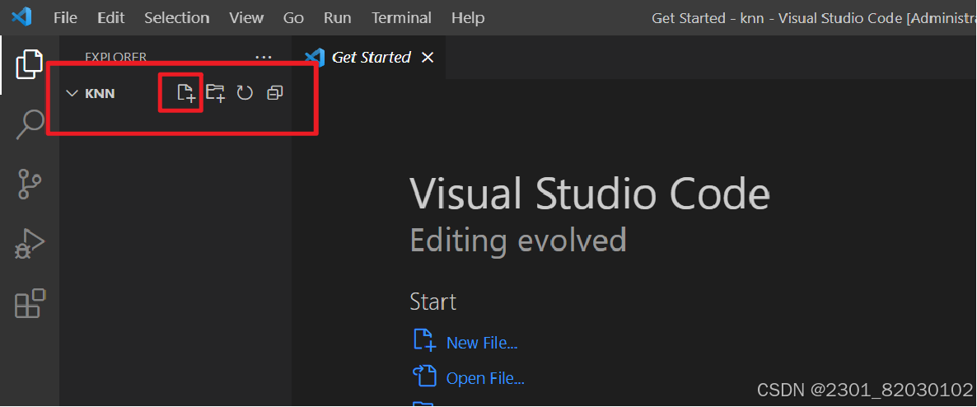Collapse the KNN folder section
The height and width of the screenshot is (407, 977).
[x=72, y=93]
